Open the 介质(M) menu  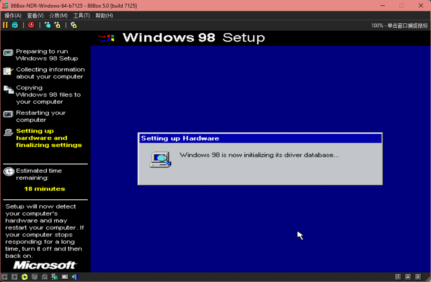58,16
